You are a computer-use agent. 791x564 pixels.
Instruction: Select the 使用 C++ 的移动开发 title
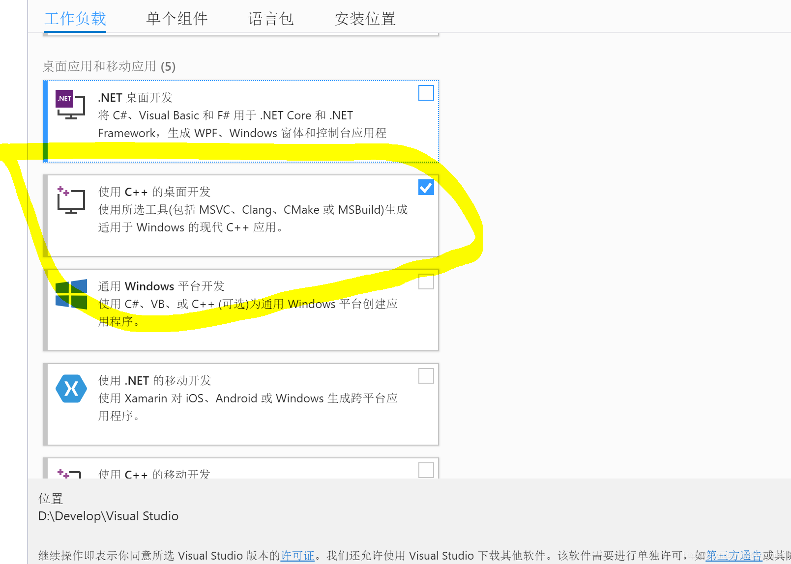(x=154, y=474)
